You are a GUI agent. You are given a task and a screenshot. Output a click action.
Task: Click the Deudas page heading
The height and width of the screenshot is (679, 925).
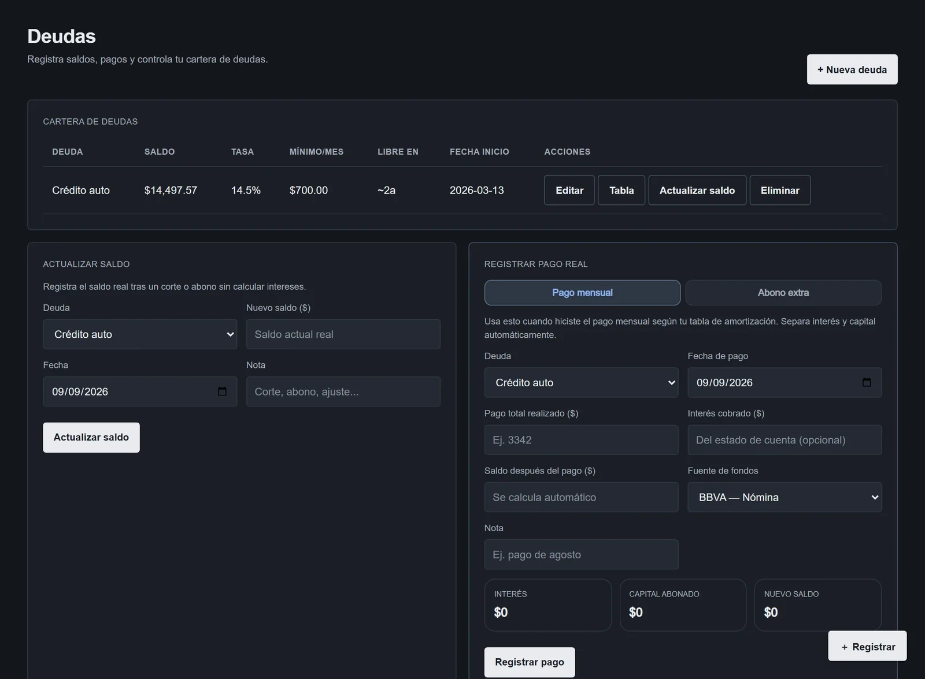(x=61, y=36)
